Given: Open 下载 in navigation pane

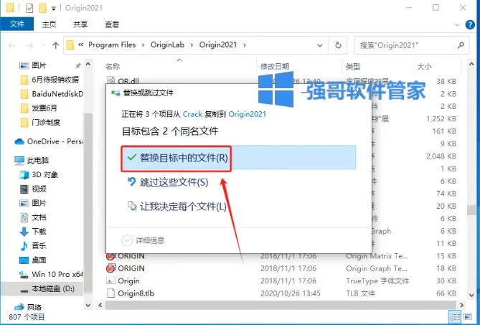Looking at the screenshot, I should pos(34,231).
